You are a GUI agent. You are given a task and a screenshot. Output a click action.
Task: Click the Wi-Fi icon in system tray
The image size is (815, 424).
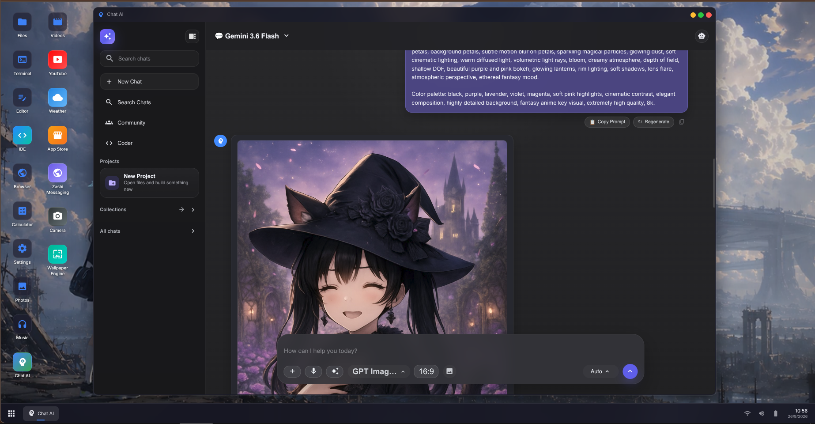(x=747, y=413)
